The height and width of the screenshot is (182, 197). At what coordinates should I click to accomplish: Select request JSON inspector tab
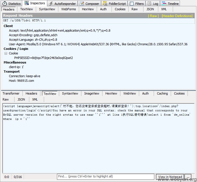[x=150, y=9]
